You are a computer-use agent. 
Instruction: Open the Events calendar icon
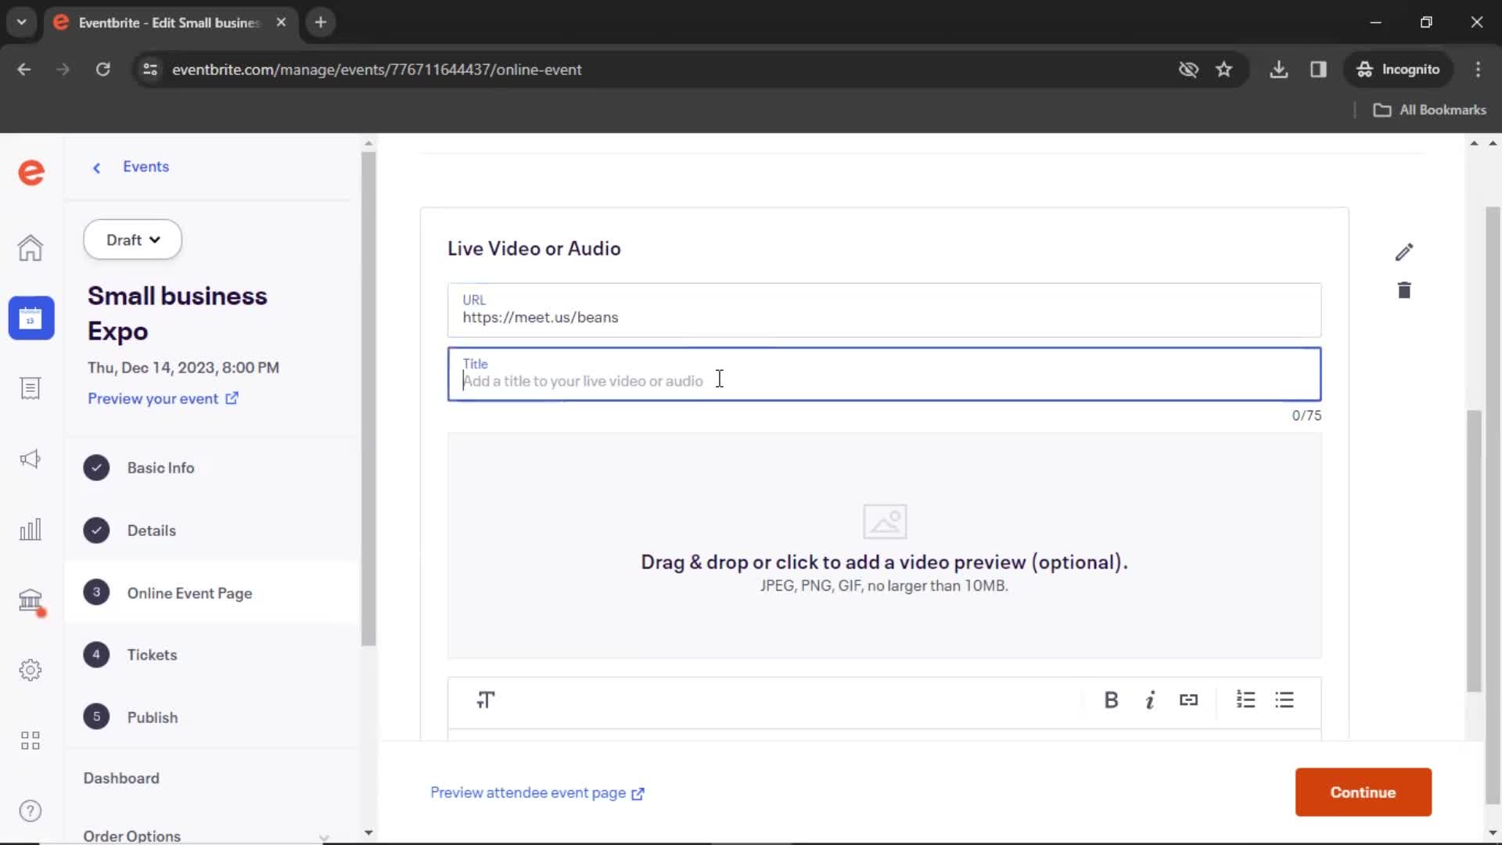pos(31,318)
